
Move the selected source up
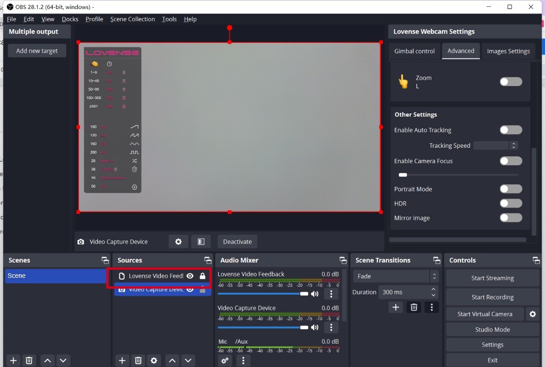pos(172,360)
